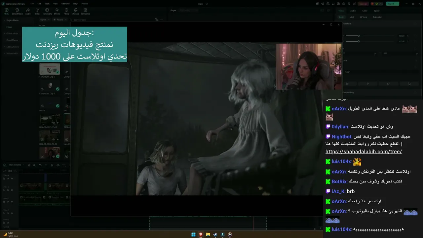
Task: Open the Edit menu
Action: pyautogui.click(x=39, y=4)
